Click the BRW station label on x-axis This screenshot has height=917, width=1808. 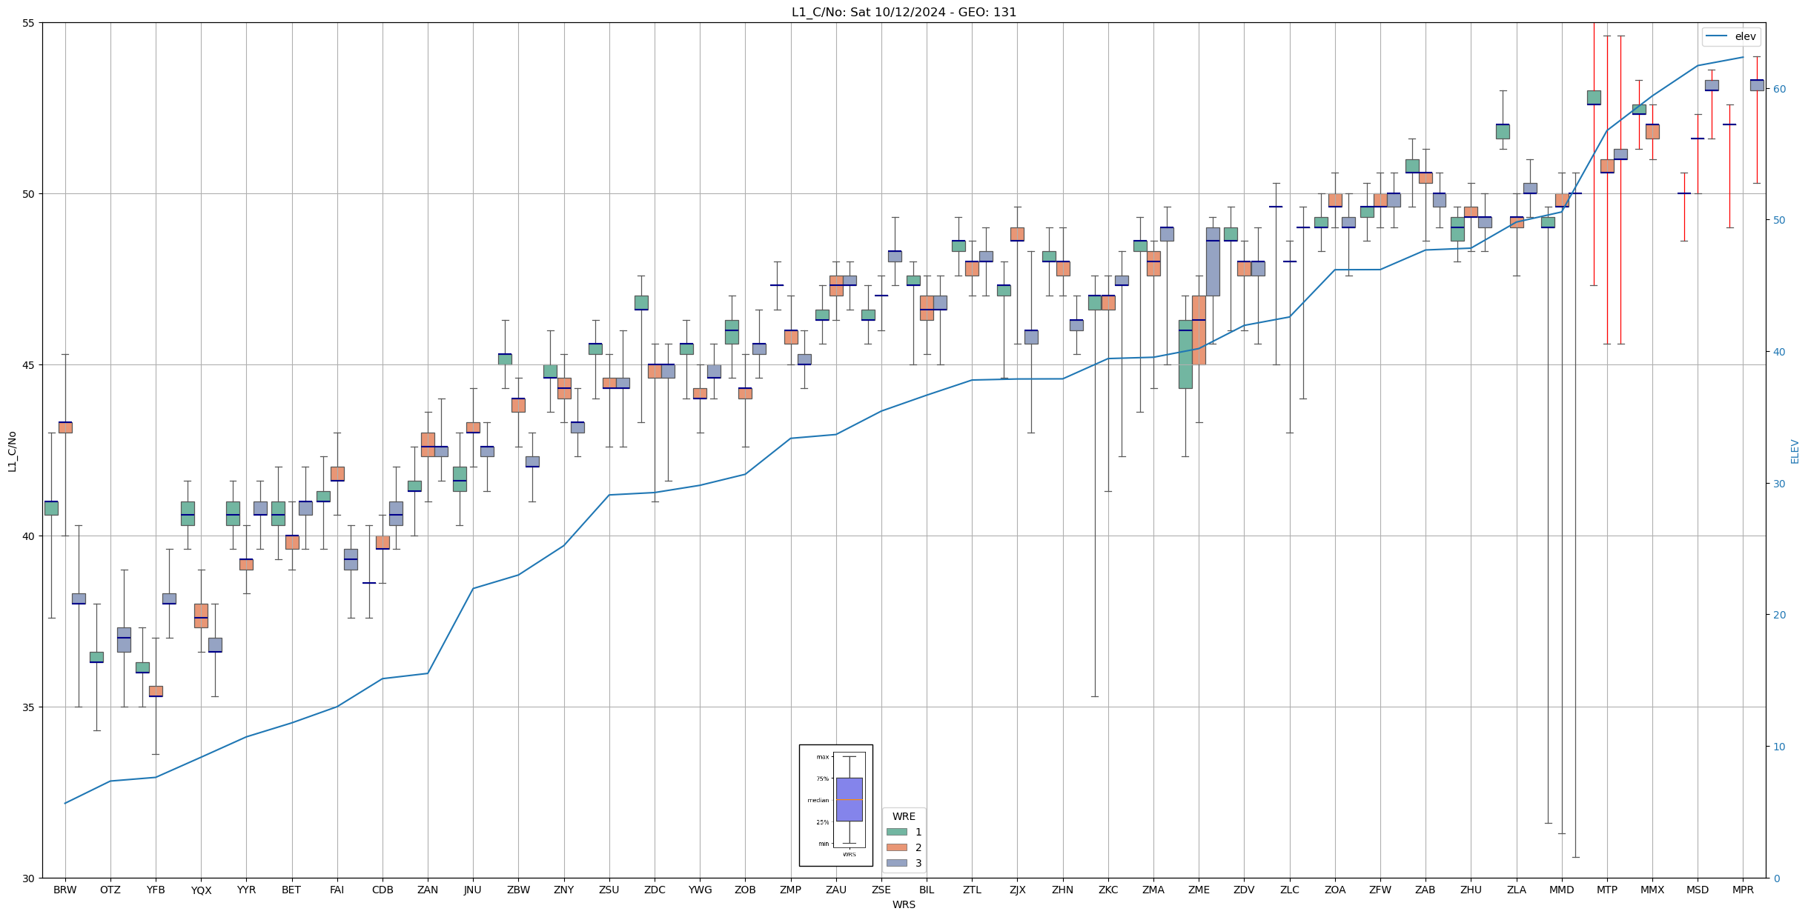click(x=65, y=890)
